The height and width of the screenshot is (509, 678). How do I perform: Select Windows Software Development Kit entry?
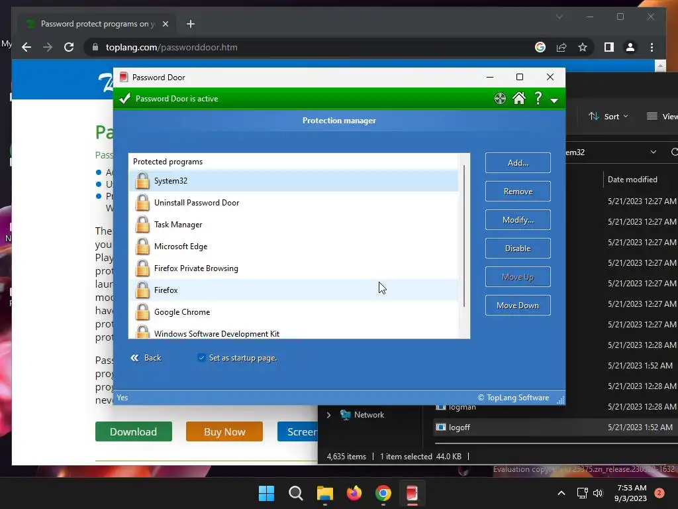tap(293, 333)
